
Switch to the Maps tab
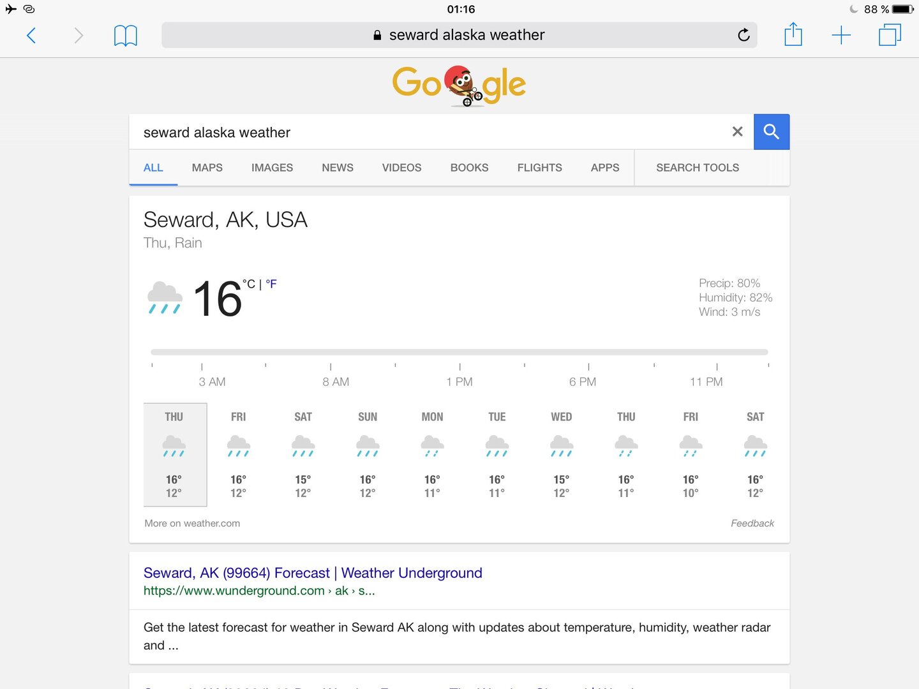(x=207, y=168)
